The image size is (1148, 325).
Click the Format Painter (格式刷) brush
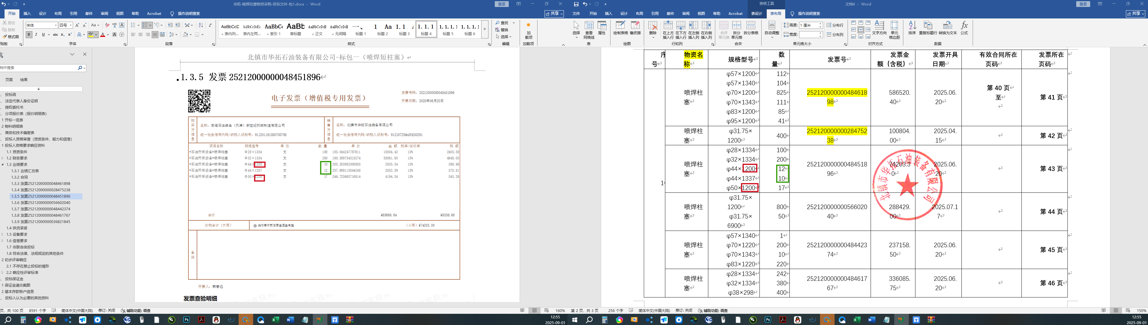[x=11, y=37]
